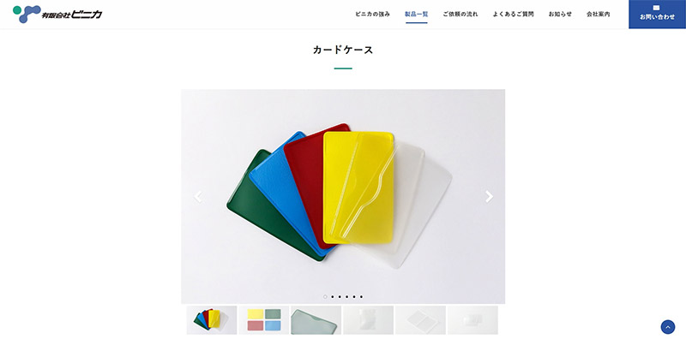This screenshot has width=686, height=345.
Task: Select the first carousel pagination dot
Action: pyautogui.click(x=325, y=296)
